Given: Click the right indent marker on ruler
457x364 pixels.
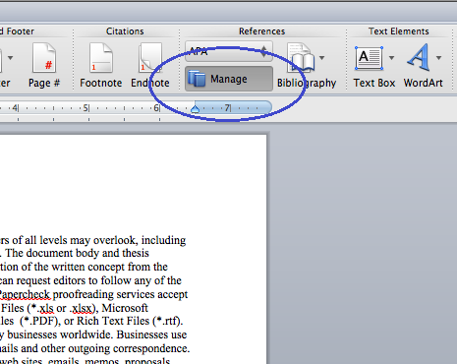Looking at the screenshot, I should (x=195, y=109).
